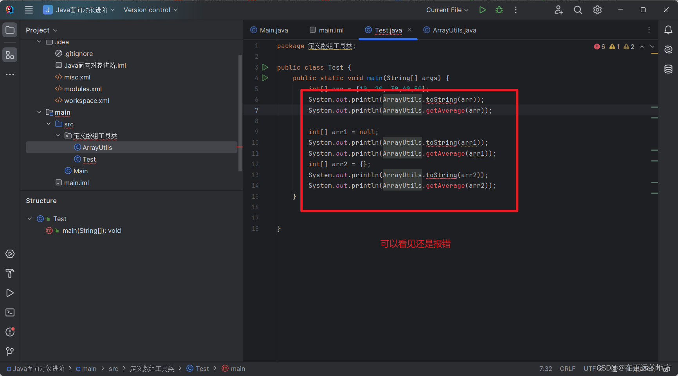Run the program with the green play icon
This screenshot has height=376, width=678.
pyautogui.click(x=482, y=10)
